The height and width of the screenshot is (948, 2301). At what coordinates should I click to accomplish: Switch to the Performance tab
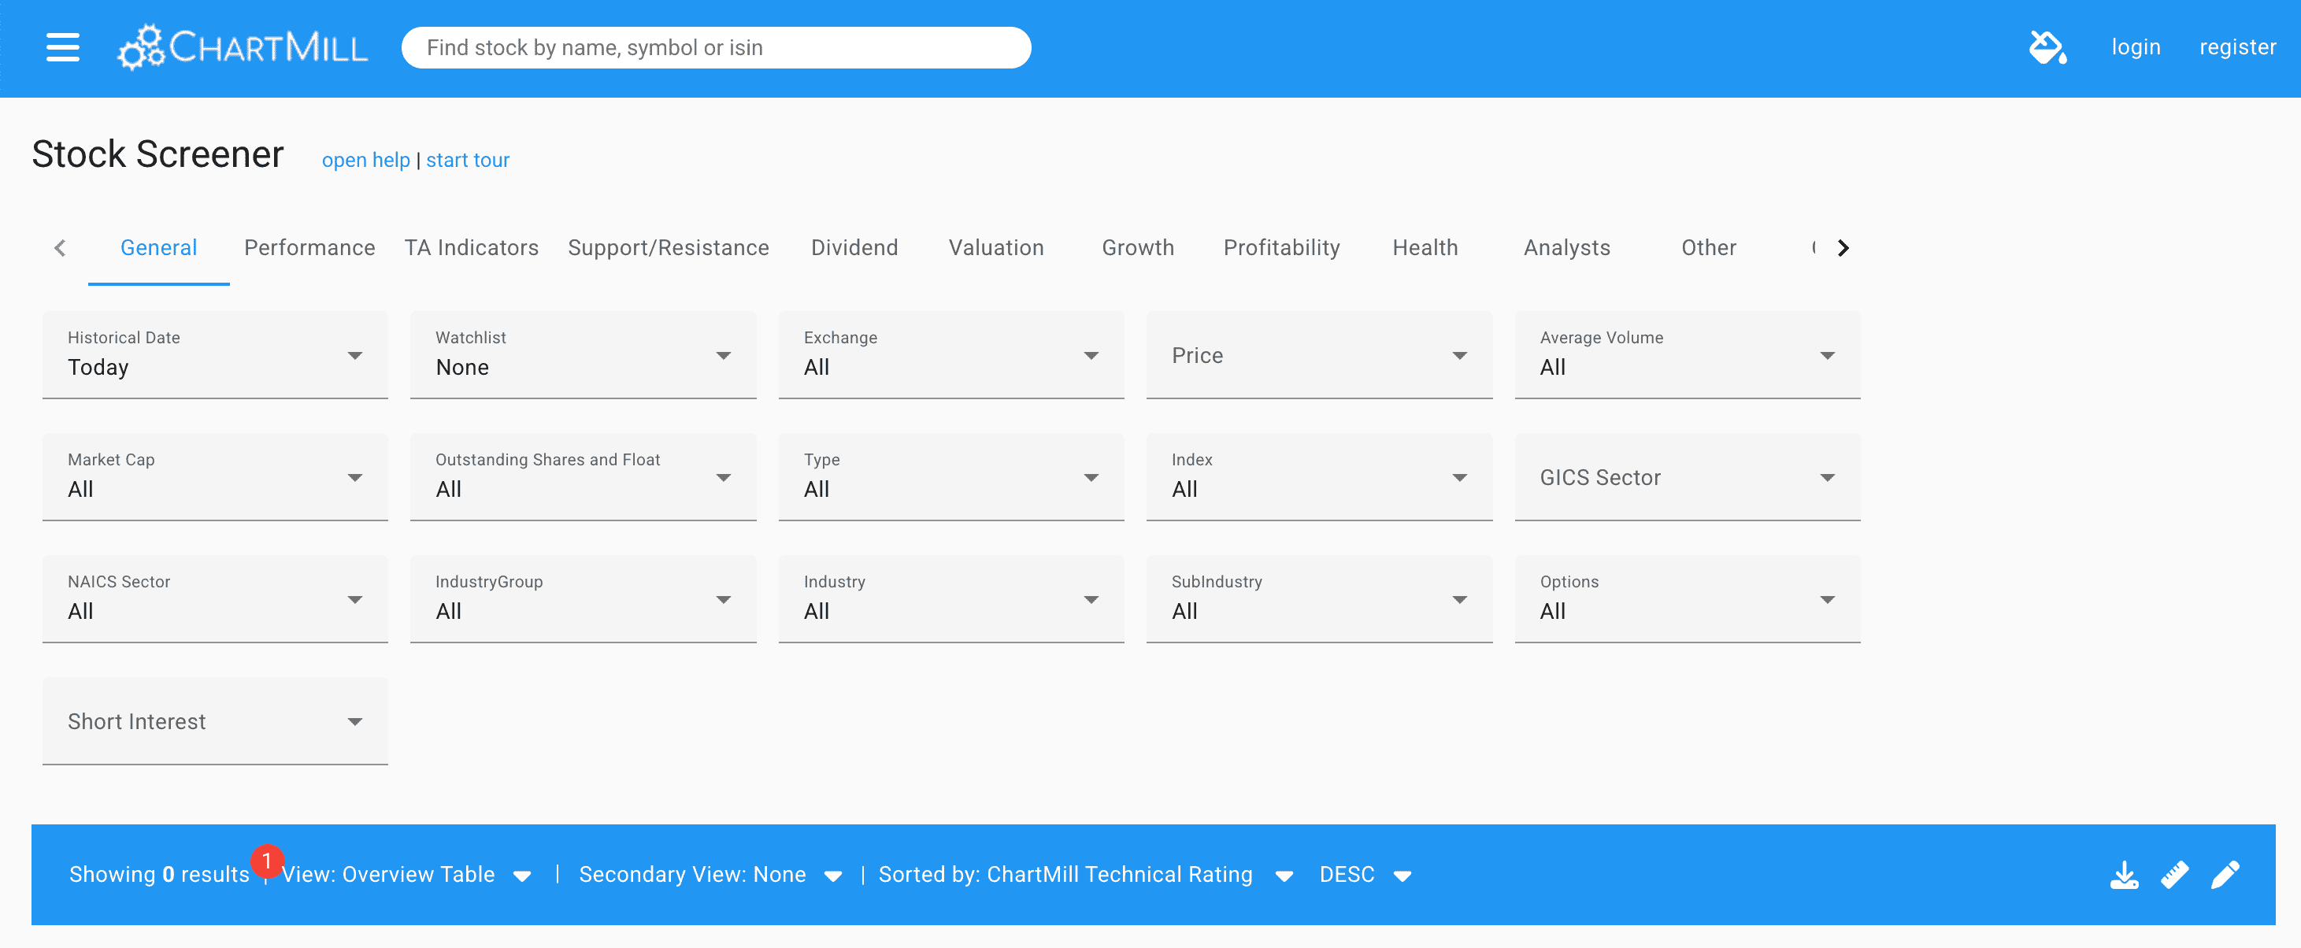pos(309,247)
